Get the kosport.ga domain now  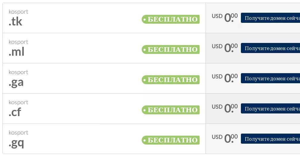(270, 78)
